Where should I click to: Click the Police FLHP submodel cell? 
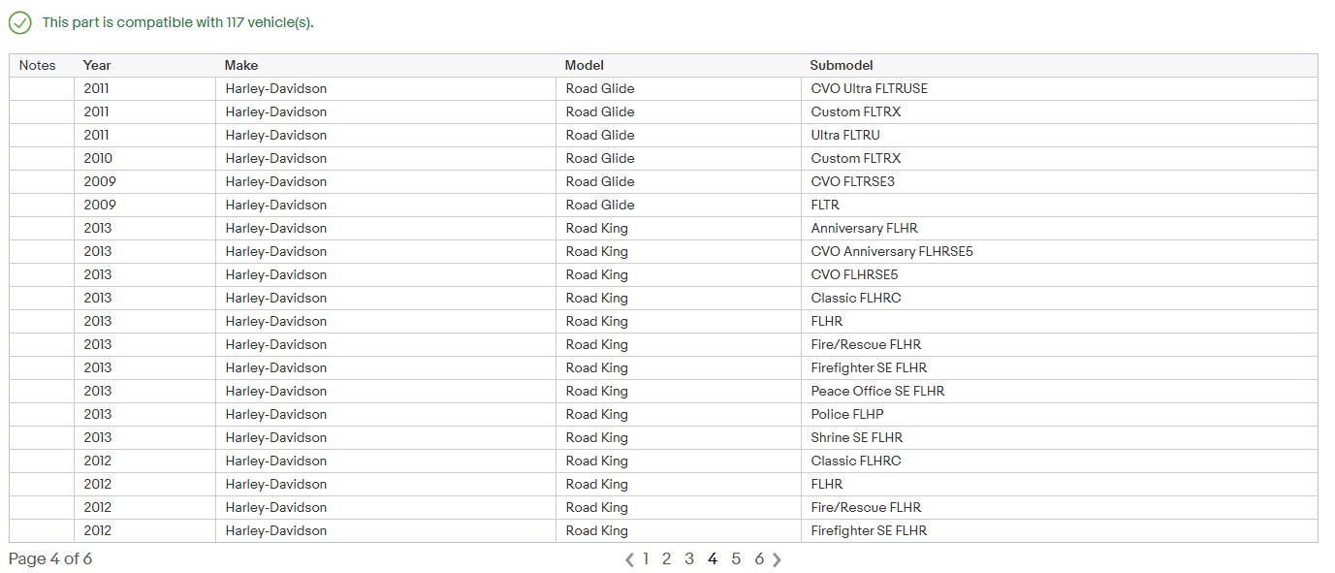(x=847, y=415)
